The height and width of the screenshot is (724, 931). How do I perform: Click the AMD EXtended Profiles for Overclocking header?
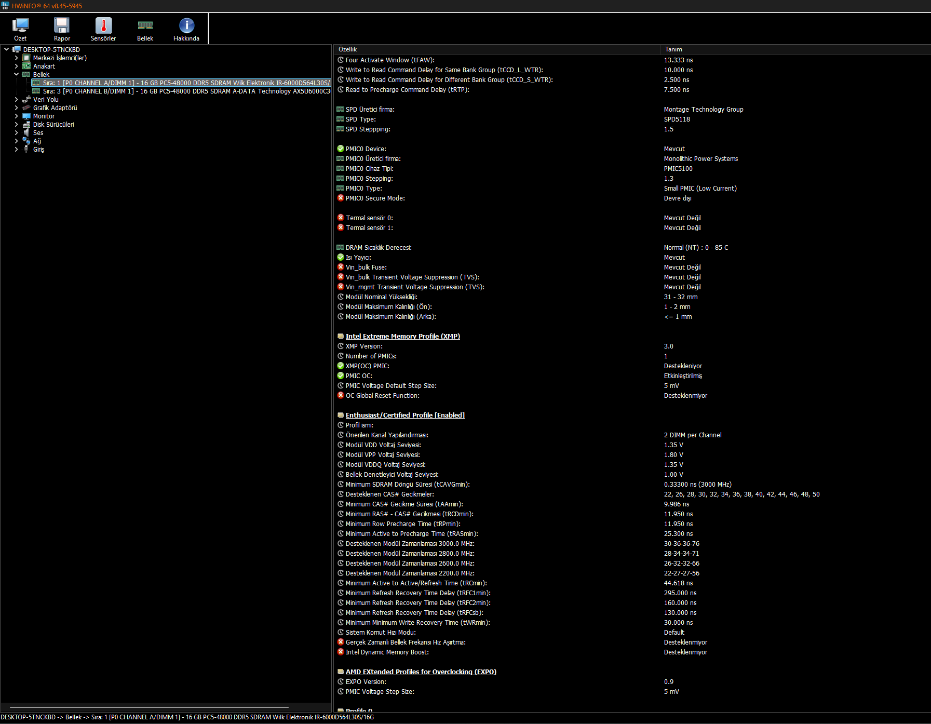click(x=421, y=672)
